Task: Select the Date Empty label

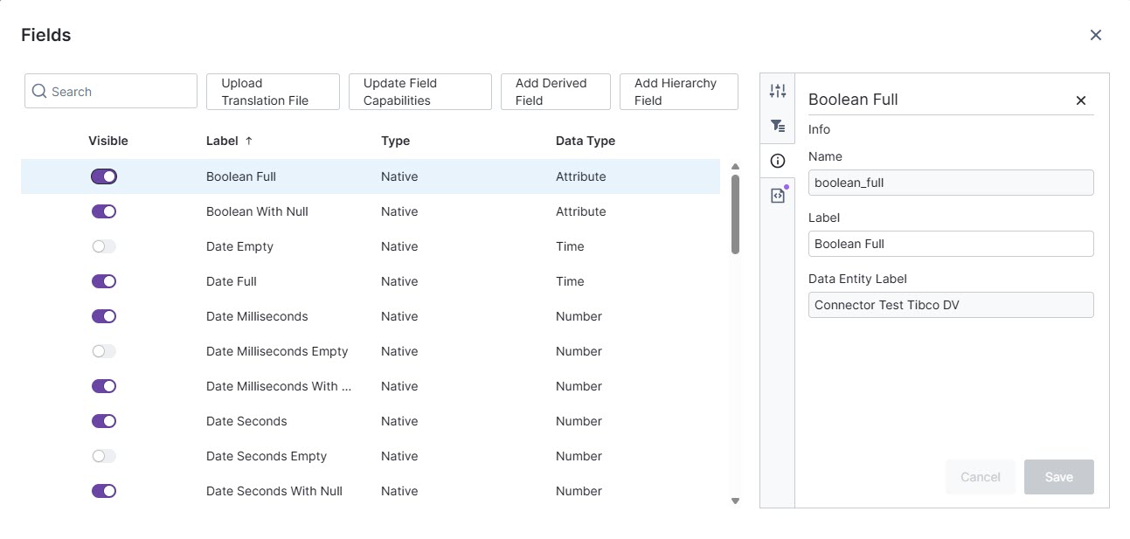Action: click(x=239, y=246)
